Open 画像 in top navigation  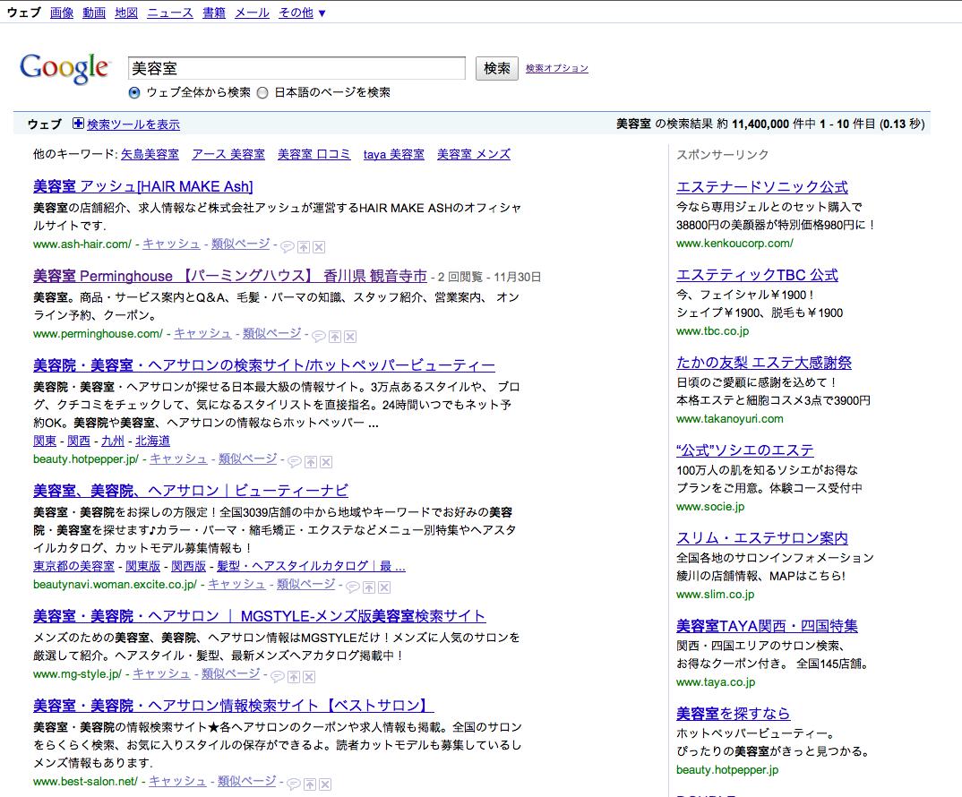(61, 13)
